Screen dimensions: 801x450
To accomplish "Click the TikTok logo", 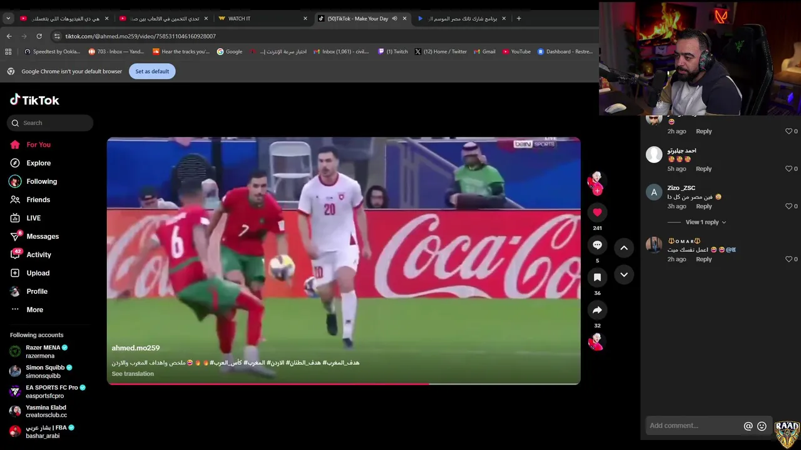I will [x=34, y=100].
